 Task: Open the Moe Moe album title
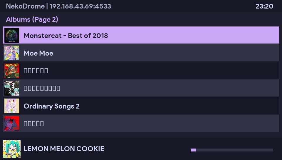(38, 53)
